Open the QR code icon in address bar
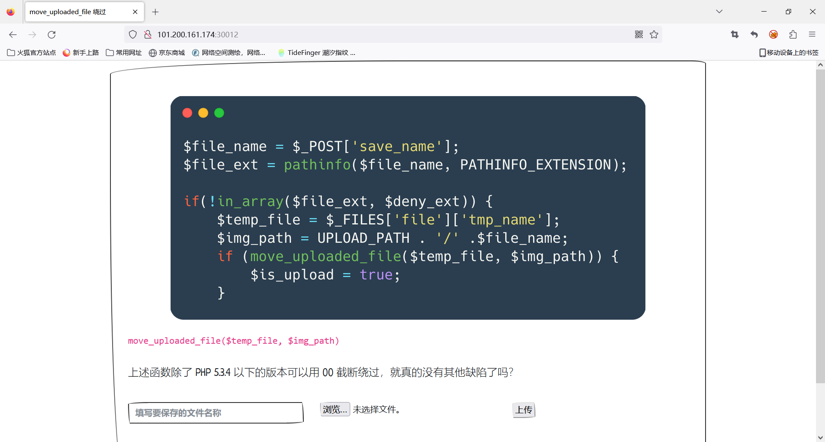This screenshot has height=442, width=825. click(639, 34)
